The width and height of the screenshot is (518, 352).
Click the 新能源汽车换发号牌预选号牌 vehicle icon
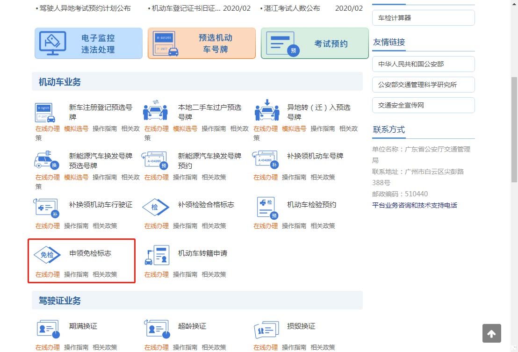pos(47,159)
